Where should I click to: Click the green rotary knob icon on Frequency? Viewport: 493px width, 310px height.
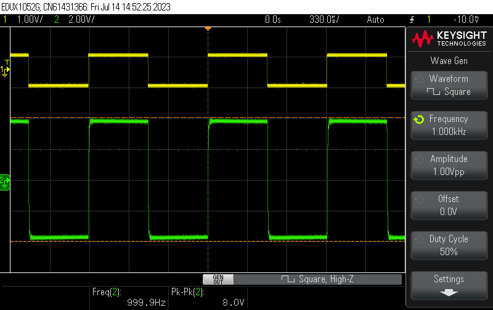tap(419, 120)
